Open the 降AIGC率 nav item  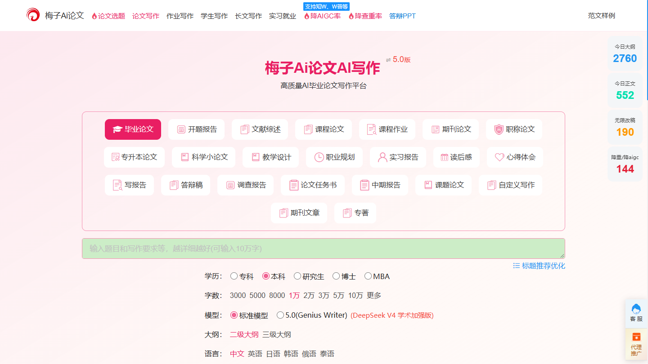pos(322,16)
